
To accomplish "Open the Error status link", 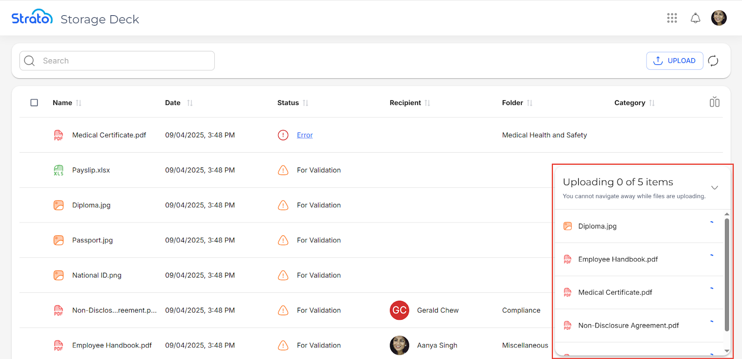I will coord(305,135).
